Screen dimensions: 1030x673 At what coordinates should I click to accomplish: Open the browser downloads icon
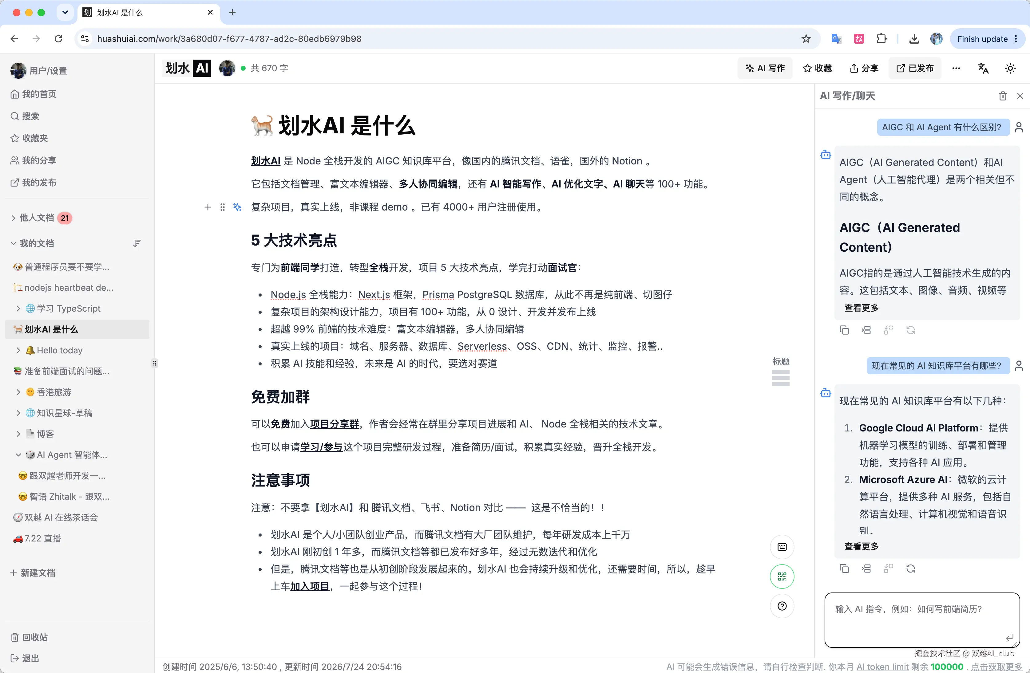coord(914,39)
